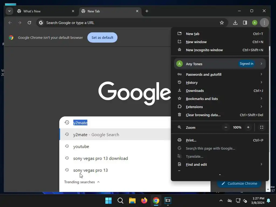Screen dimensions: 276x207
Task: Show hidden system tray icons
Action: pyautogui.click(x=221, y=201)
